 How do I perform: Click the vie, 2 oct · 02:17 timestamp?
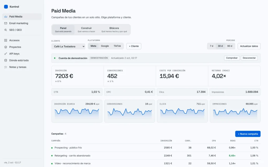12,163
